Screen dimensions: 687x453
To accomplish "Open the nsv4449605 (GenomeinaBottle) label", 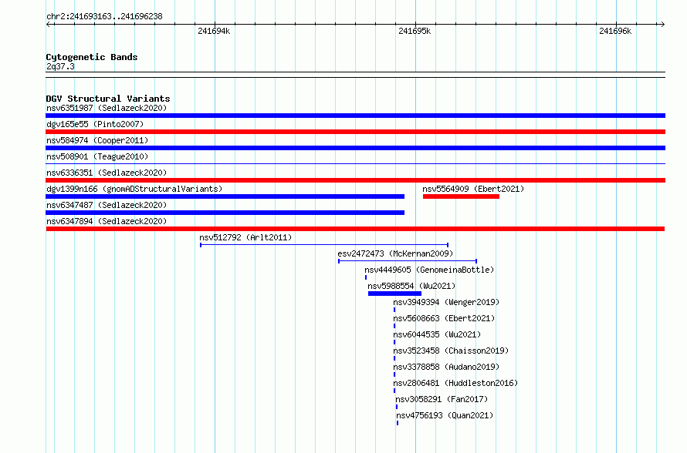I will (429, 270).
